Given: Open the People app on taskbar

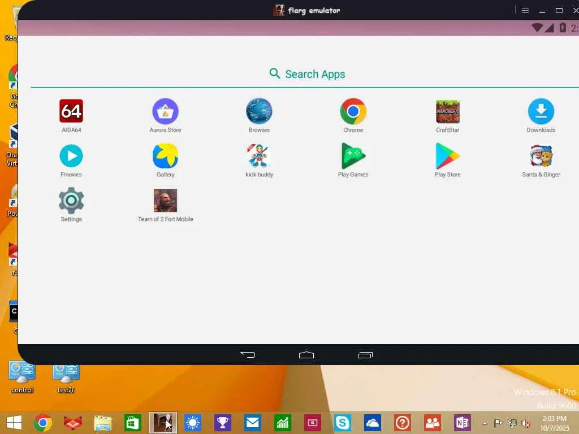Looking at the screenshot, I should point(433,423).
